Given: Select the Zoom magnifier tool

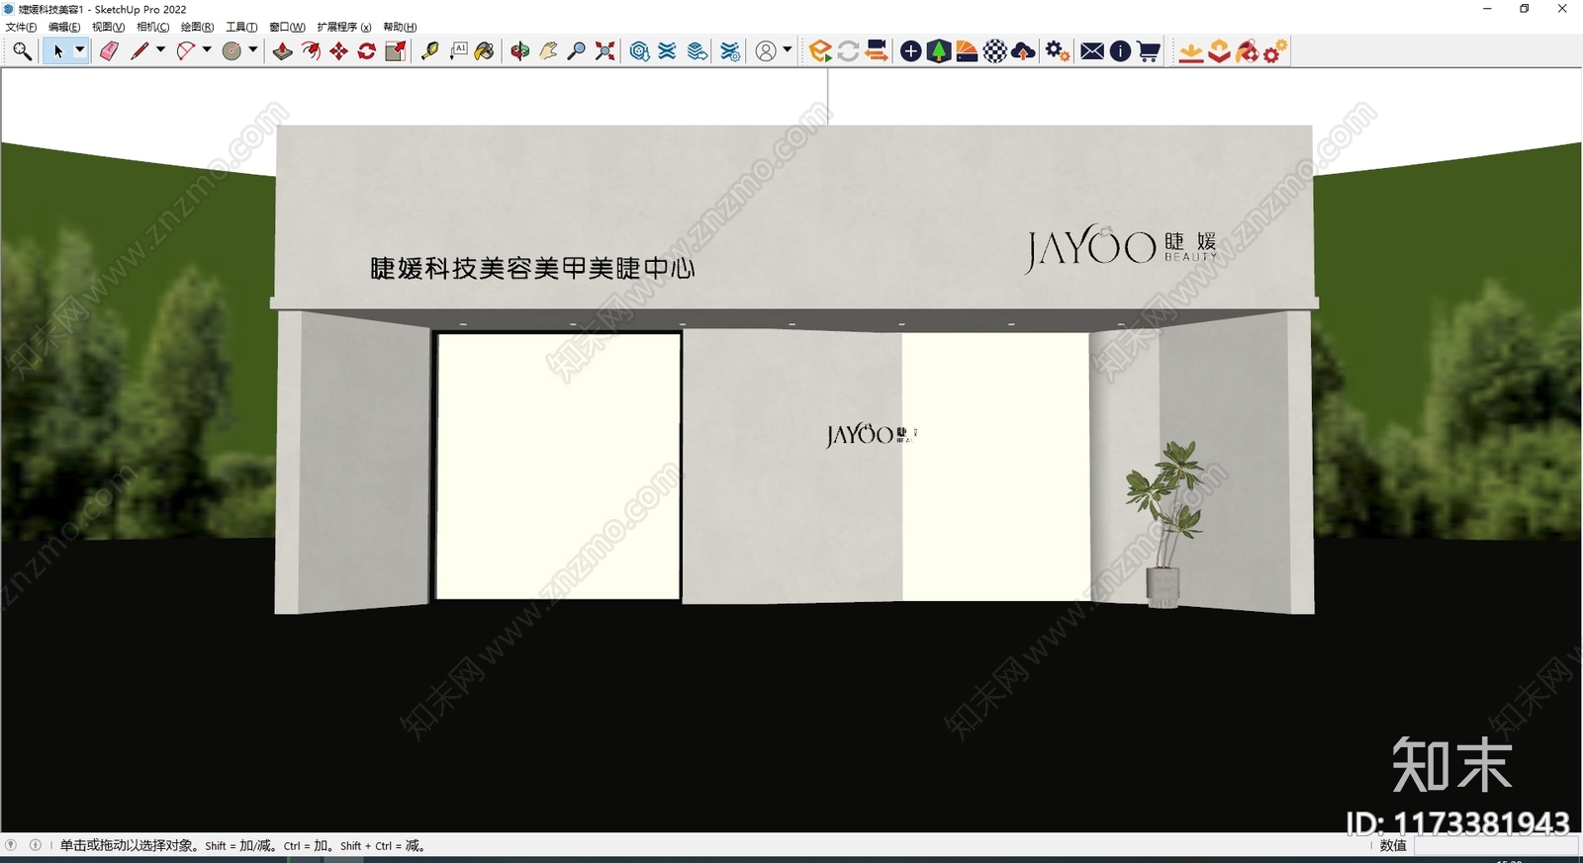Looking at the screenshot, I should pyautogui.click(x=577, y=51).
